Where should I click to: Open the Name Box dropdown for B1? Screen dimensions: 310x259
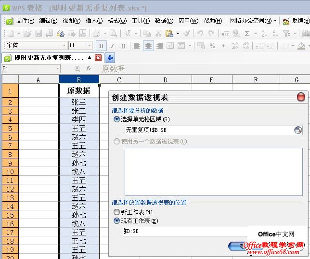point(57,69)
